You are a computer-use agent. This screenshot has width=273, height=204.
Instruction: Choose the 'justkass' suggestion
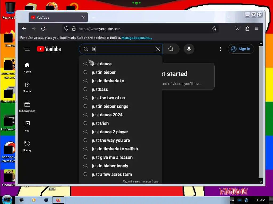click(121, 89)
